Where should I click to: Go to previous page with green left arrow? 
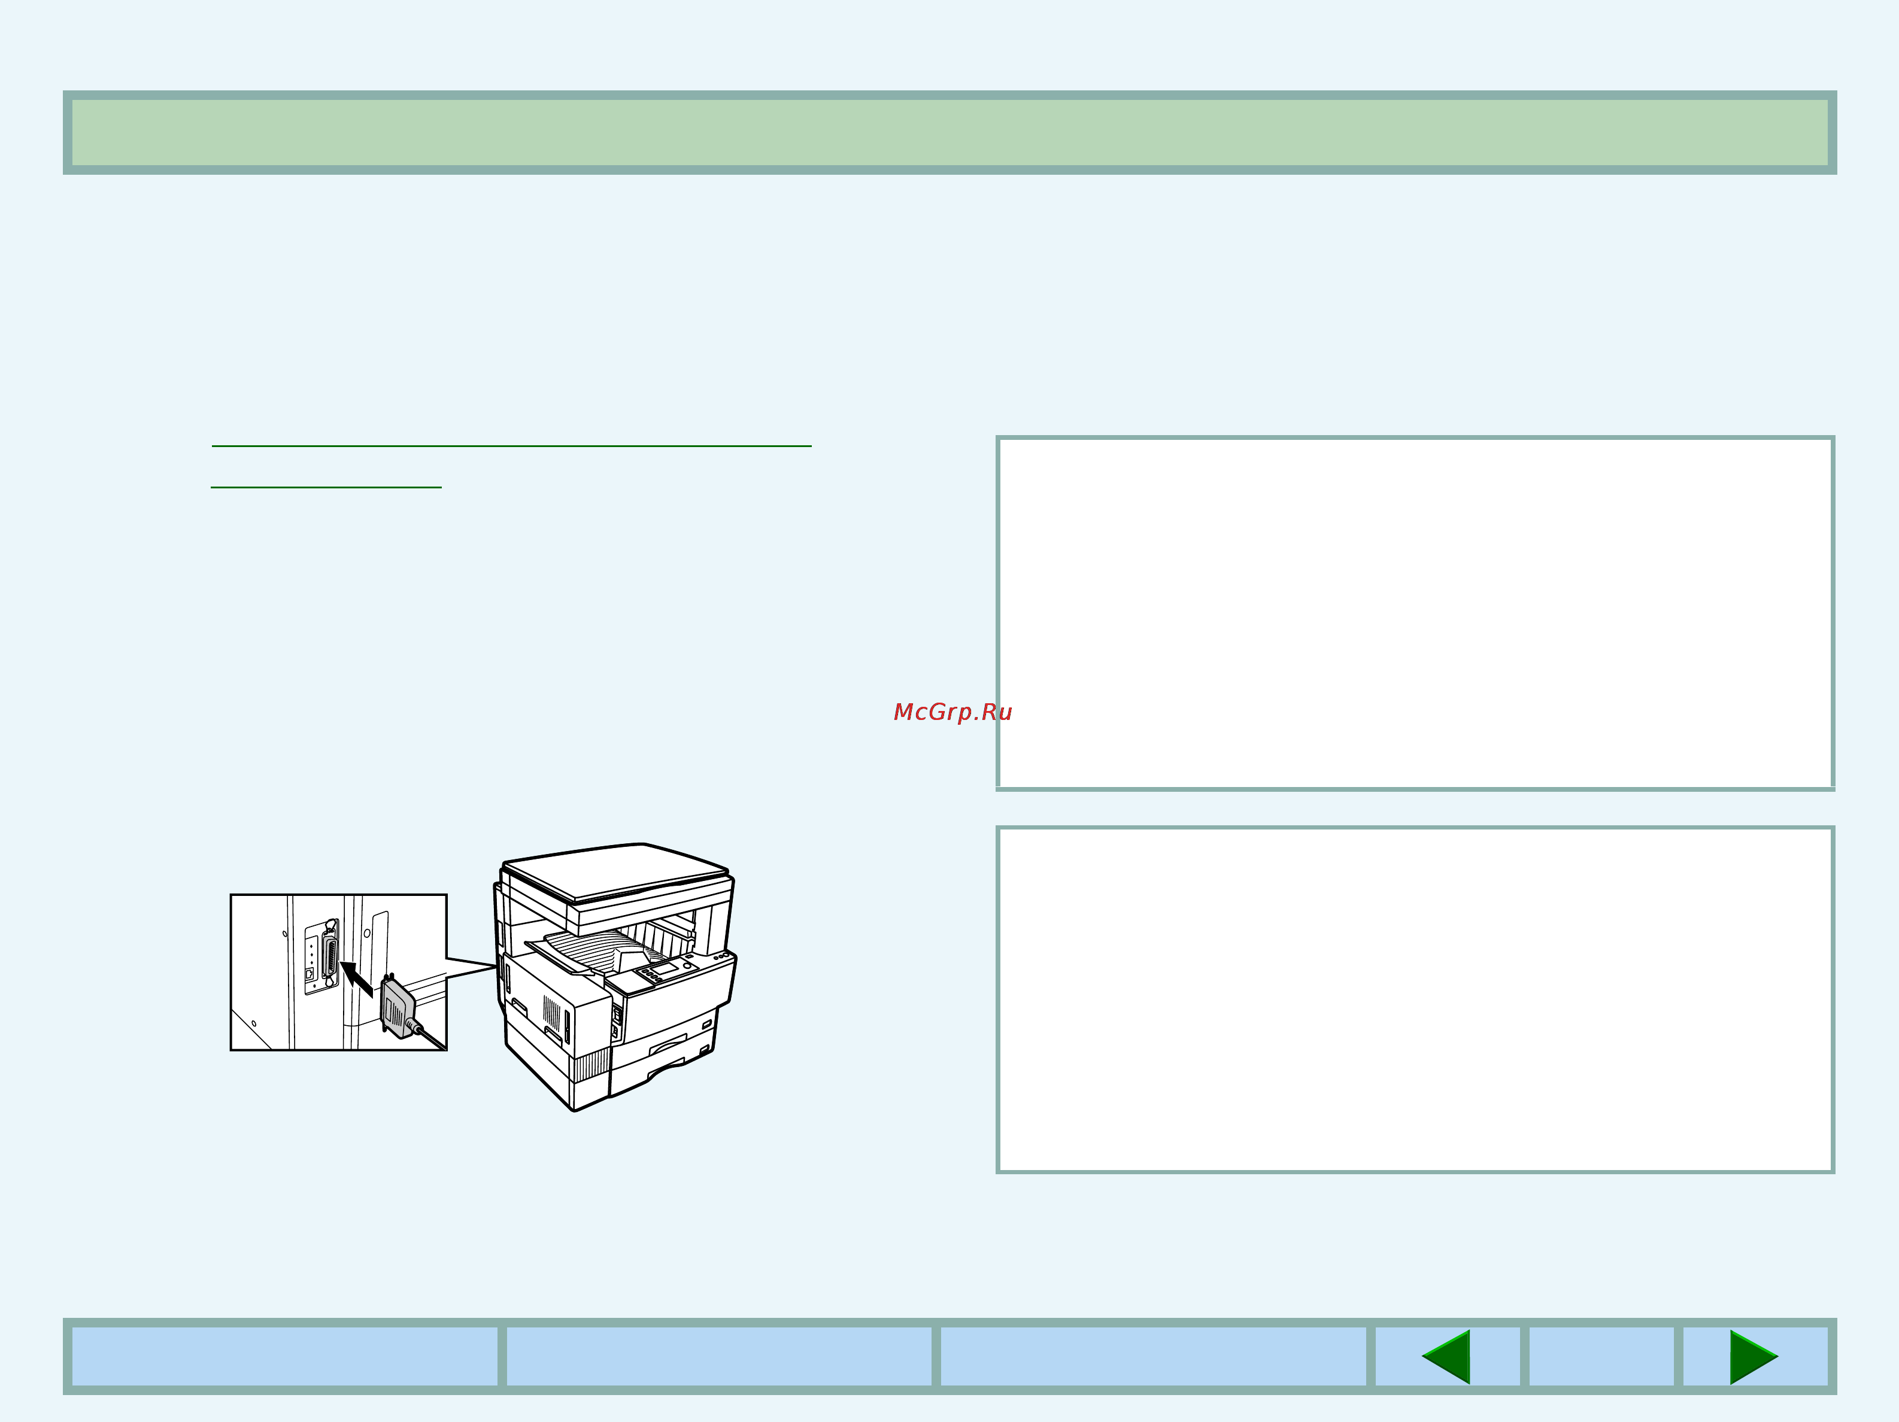pos(1446,1357)
